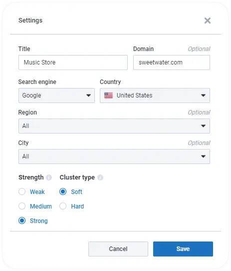Close the Settings dialog with X
Image resolution: width=231 pixels, height=271 pixels.
pos(208,20)
